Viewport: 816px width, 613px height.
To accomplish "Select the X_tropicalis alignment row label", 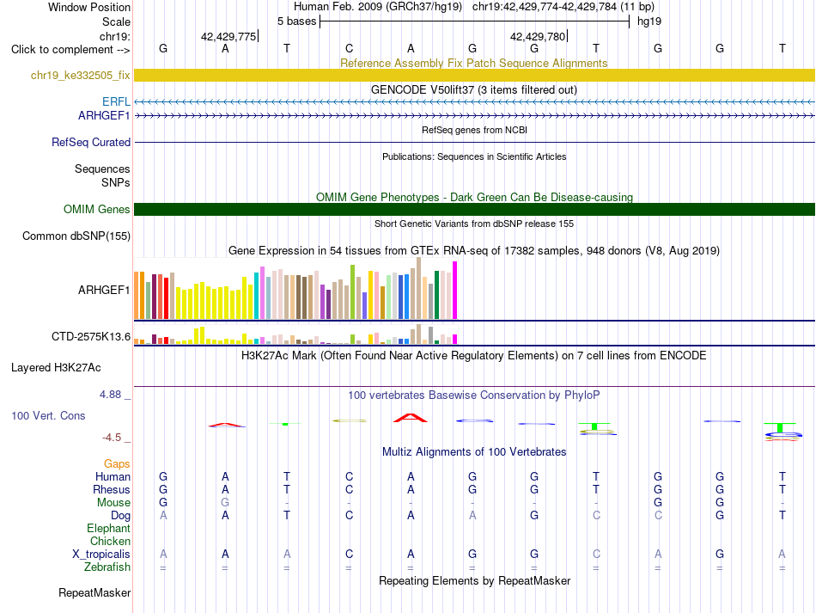I will 101,555.
